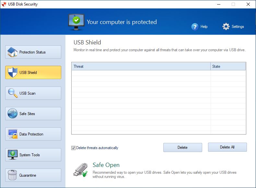Viewport: 256px width, 188px height.
Task: Show the Quarantine section
Action: (x=33, y=175)
